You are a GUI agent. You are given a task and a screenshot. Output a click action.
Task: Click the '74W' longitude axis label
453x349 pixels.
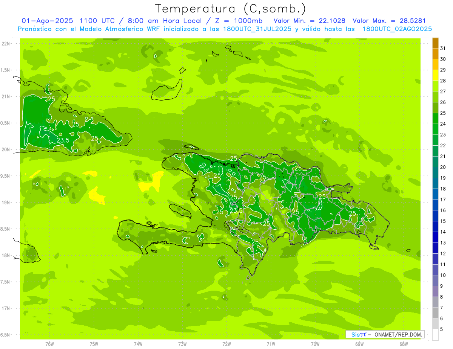138,344
